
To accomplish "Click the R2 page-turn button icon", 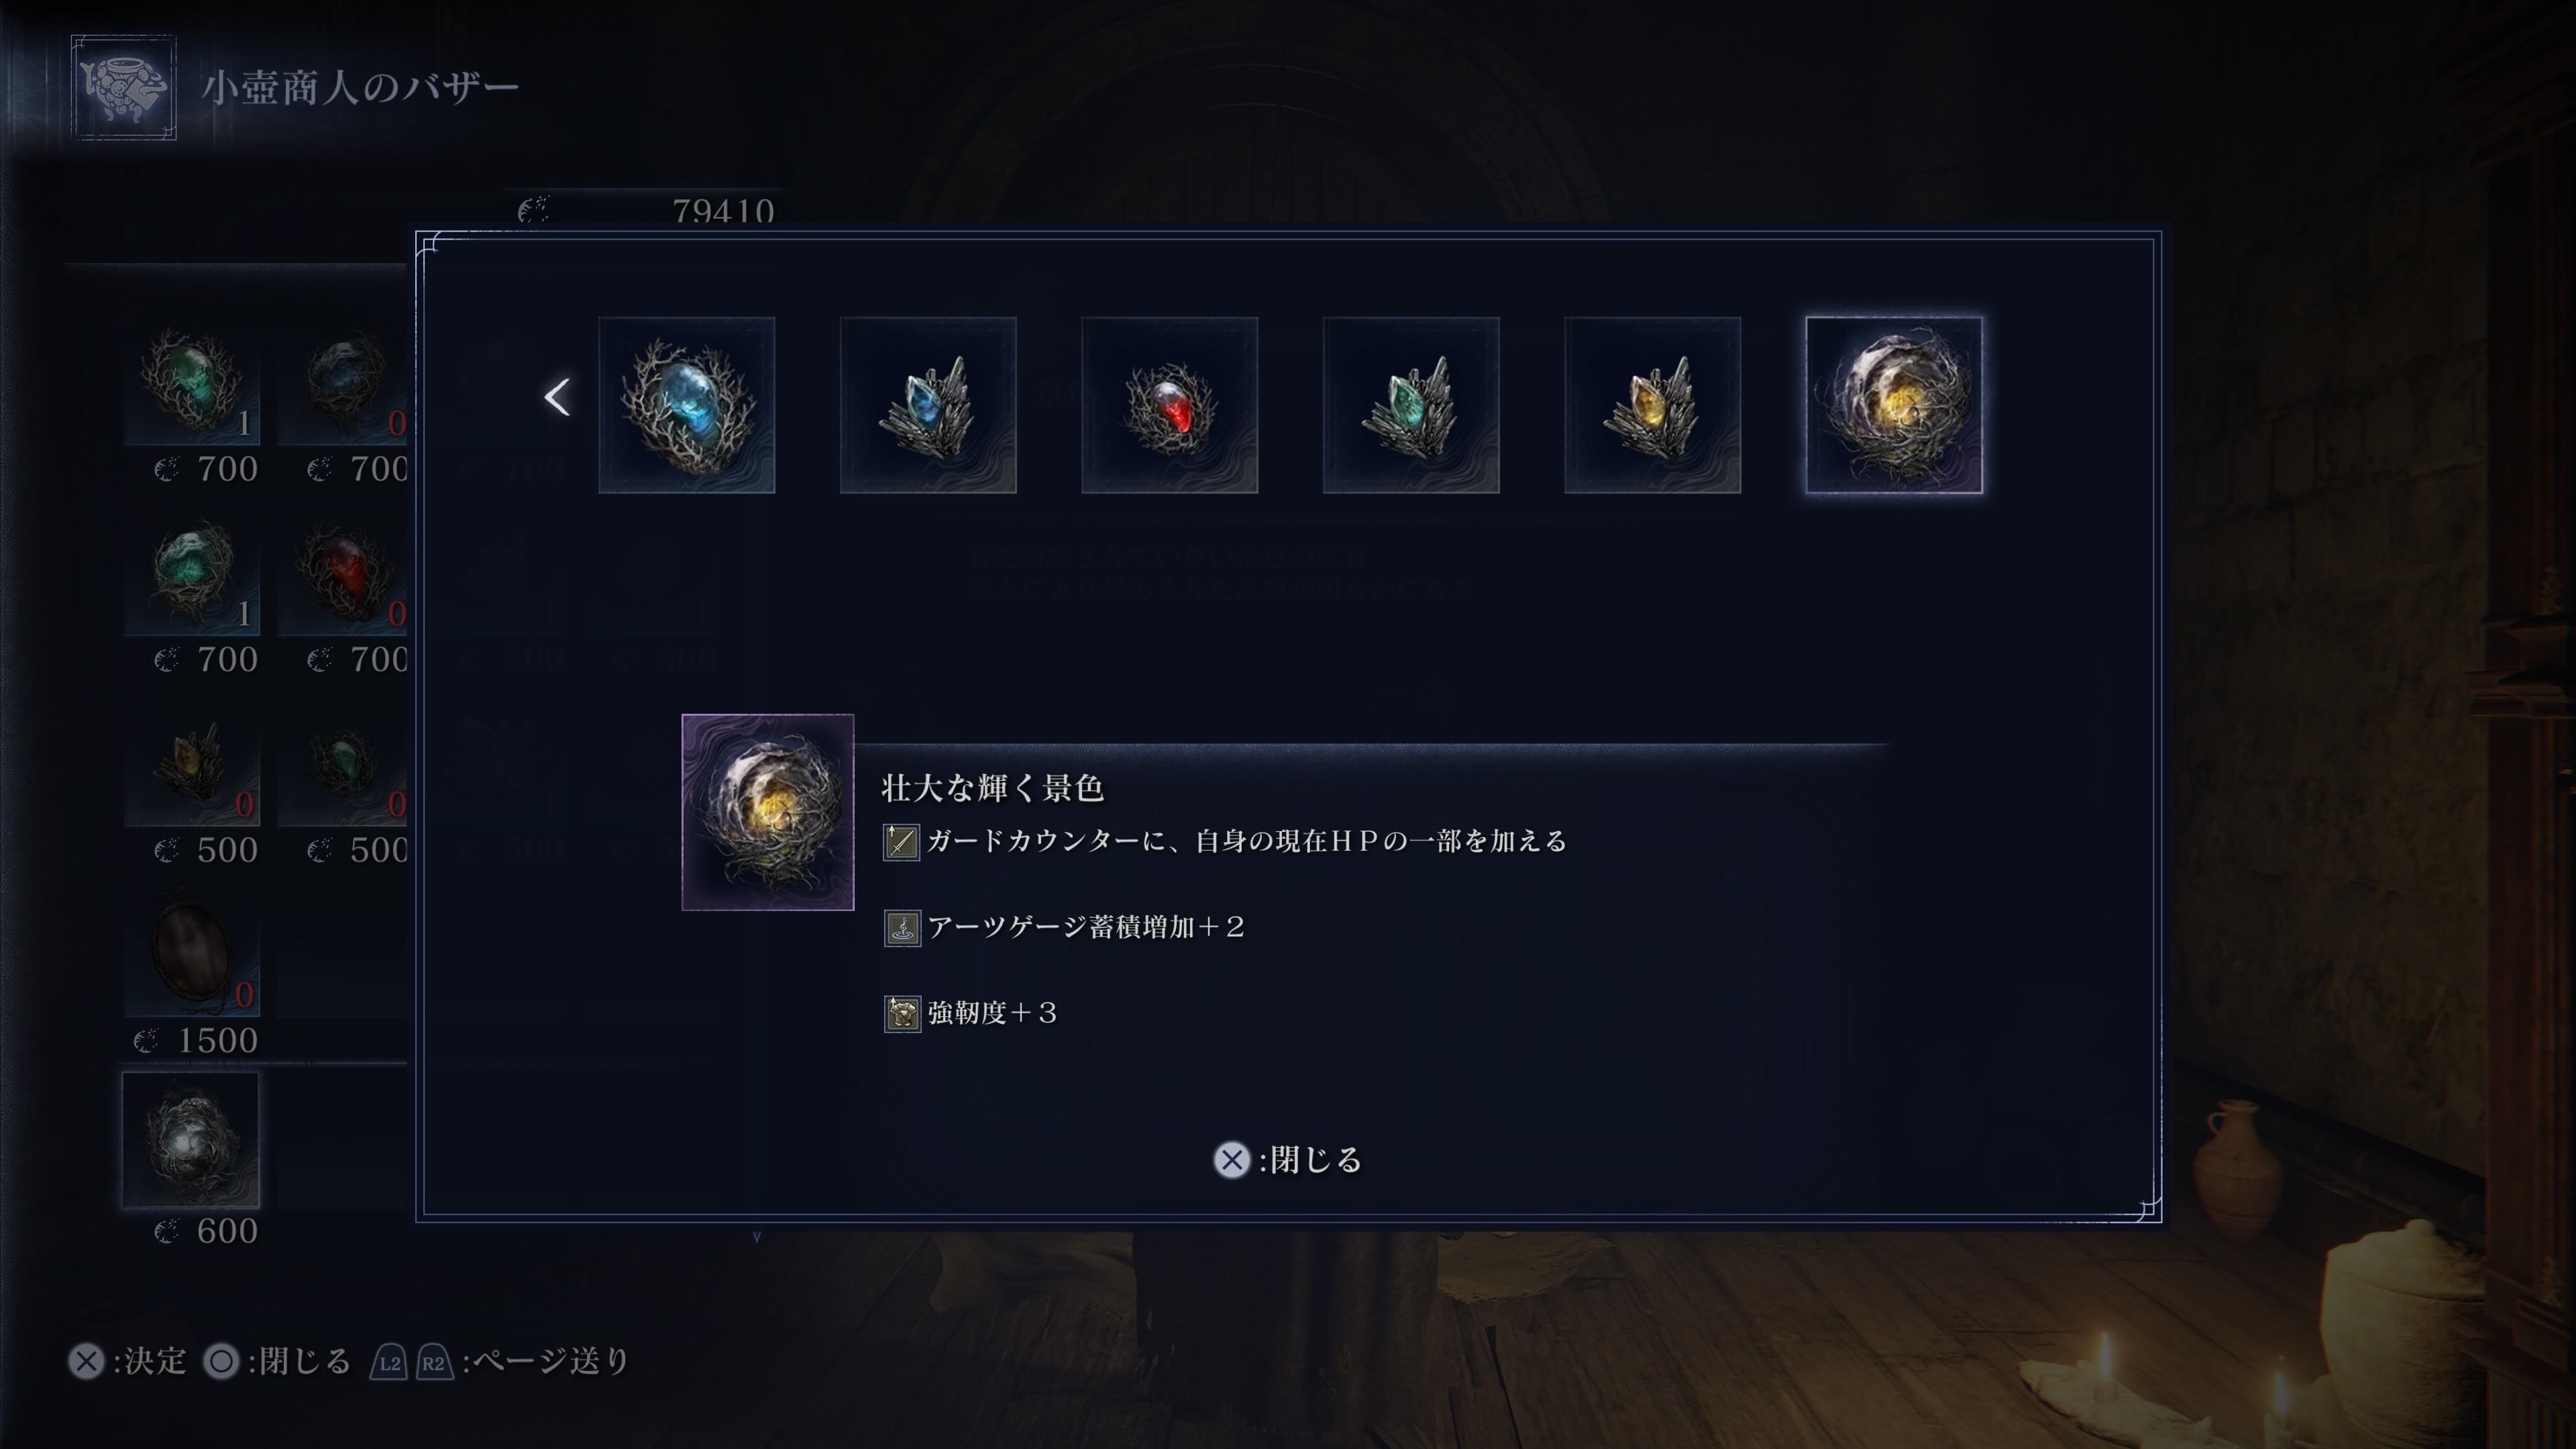I will (434, 1362).
